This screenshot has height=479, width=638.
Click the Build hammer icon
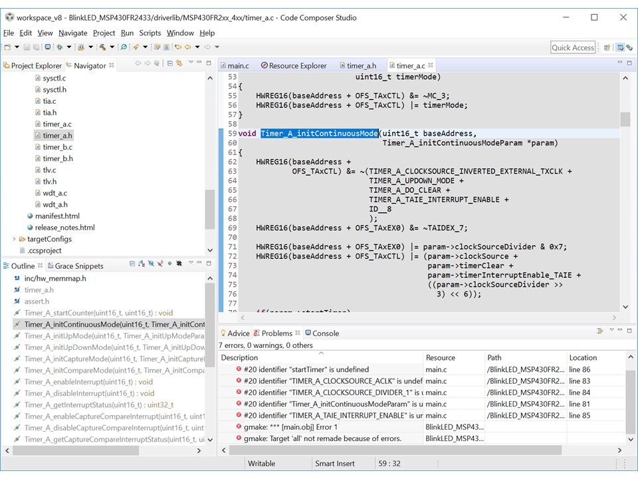coord(102,47)
